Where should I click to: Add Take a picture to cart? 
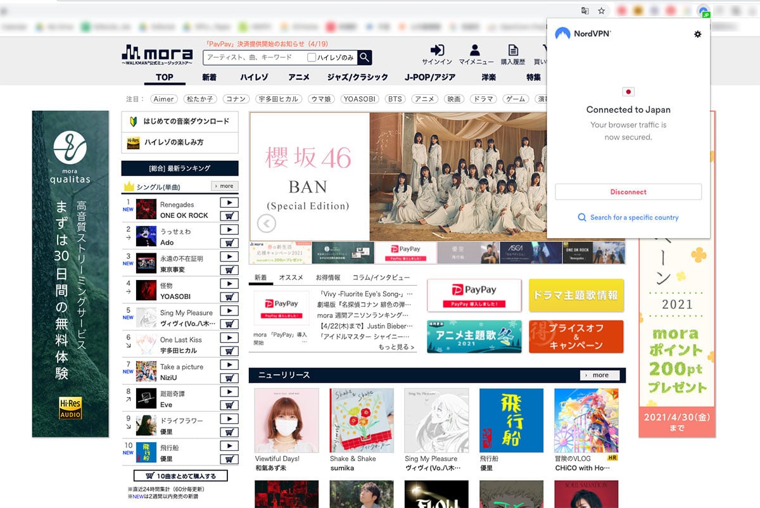(x=229, y=378)
